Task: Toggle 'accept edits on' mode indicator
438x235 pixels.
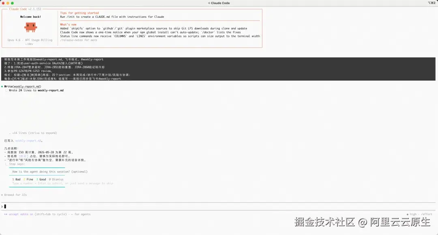Action: [x=19, y=214]
